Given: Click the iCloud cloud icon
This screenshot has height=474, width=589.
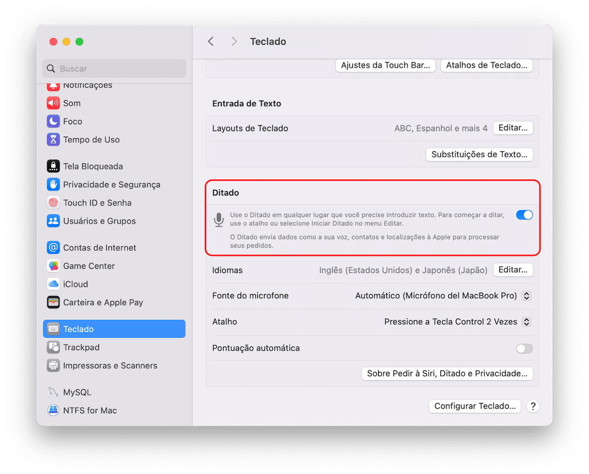Looking at the screenshot, I should (x=53, y=284).
